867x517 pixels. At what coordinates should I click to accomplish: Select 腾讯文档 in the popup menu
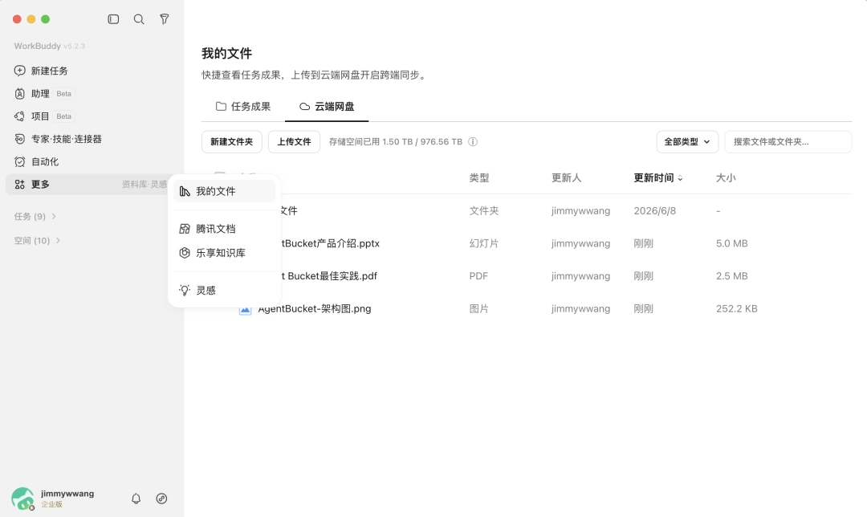224,229
